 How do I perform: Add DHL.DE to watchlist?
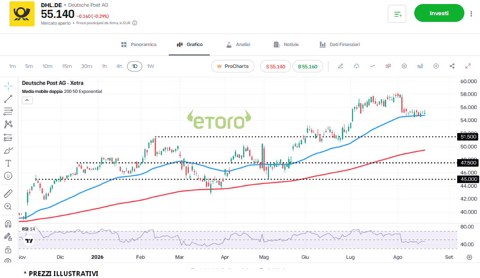point(397,14)
